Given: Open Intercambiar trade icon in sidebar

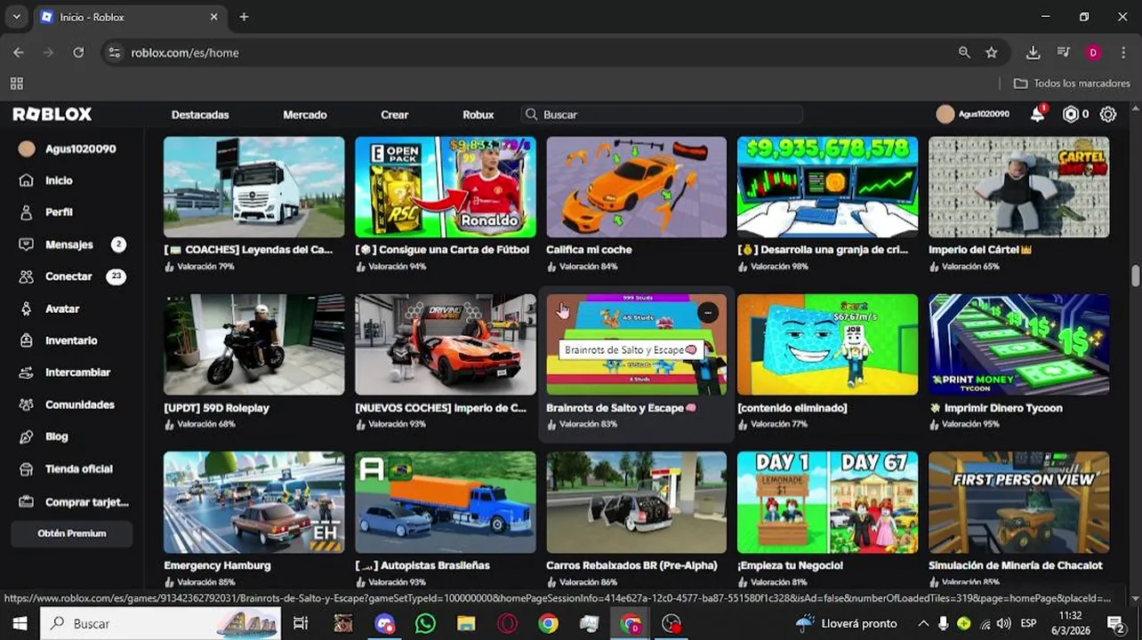Looking at the screenshot, I should tap(27, 372).
